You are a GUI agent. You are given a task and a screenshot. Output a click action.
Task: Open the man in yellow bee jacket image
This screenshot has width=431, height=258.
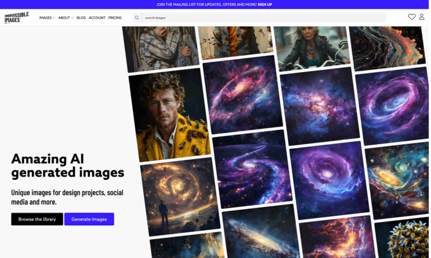click(170, 115)
